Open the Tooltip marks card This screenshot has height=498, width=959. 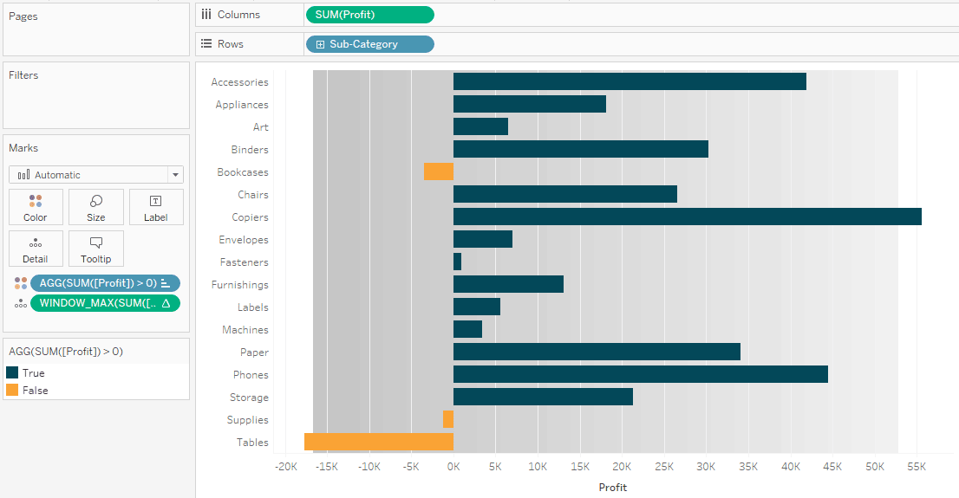click(x=96, y=249)
